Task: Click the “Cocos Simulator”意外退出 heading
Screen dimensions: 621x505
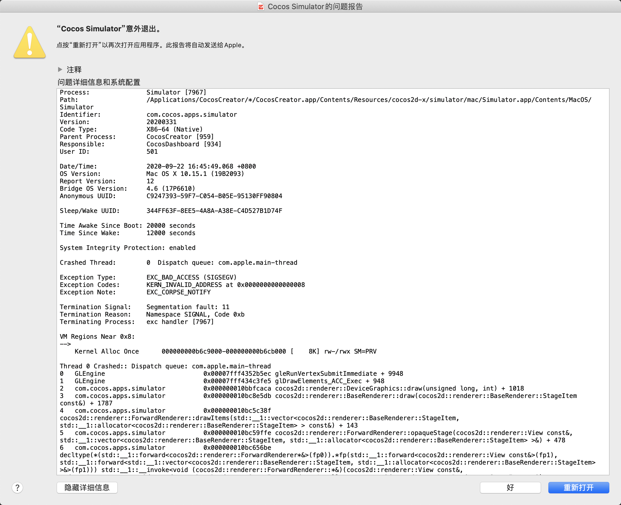Action: tap(109, 29)
